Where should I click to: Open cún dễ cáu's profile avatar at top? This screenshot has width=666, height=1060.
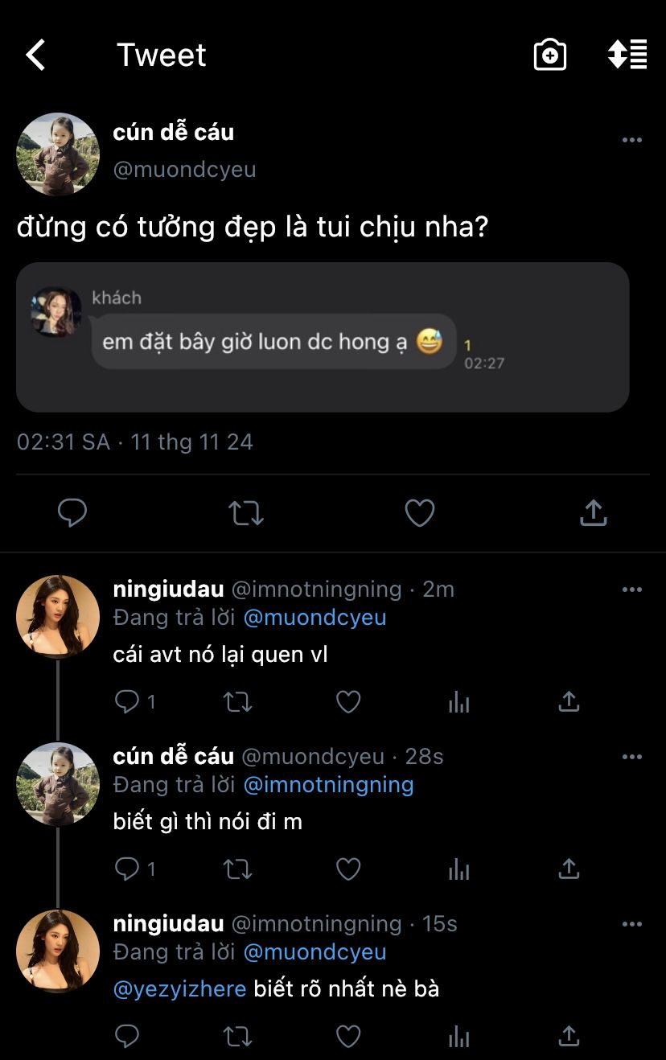(x=58, y=154)
